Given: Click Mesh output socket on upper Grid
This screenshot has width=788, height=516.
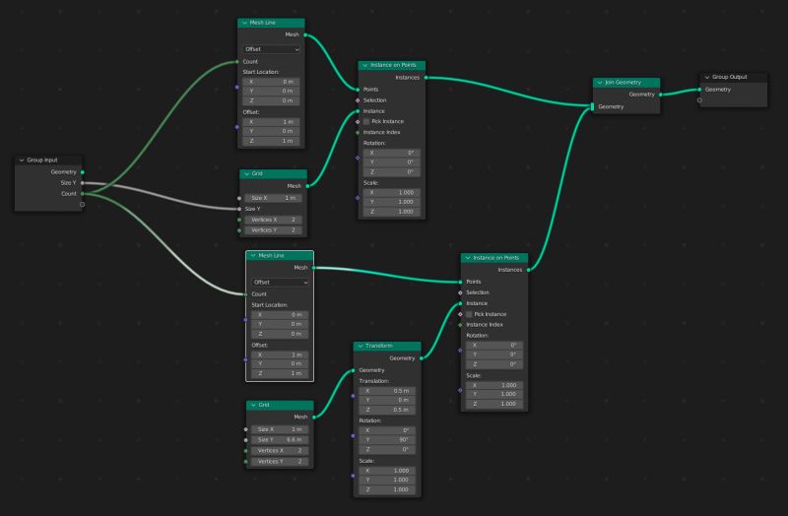Looking at the screenshot, I should [x=307, y=186].
